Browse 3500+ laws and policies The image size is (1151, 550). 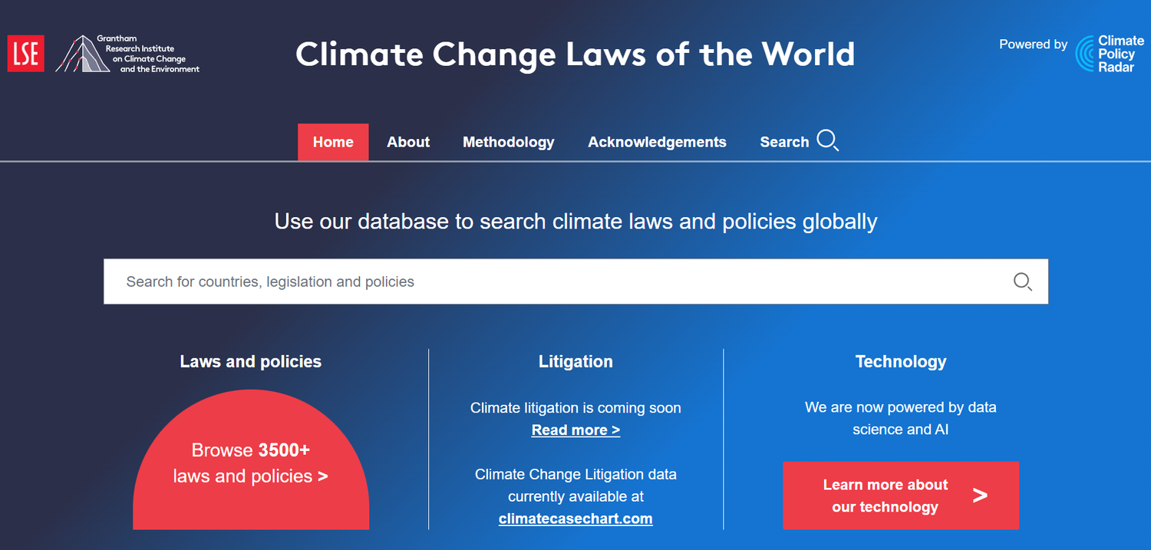[x=251, y=460]
